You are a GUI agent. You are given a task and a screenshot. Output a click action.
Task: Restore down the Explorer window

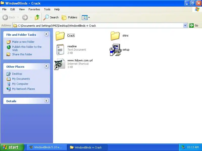coord(193,3)
